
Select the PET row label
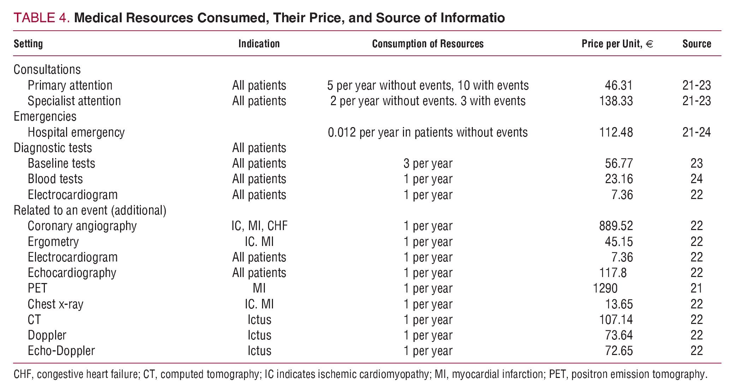click(x=37, y=288)
